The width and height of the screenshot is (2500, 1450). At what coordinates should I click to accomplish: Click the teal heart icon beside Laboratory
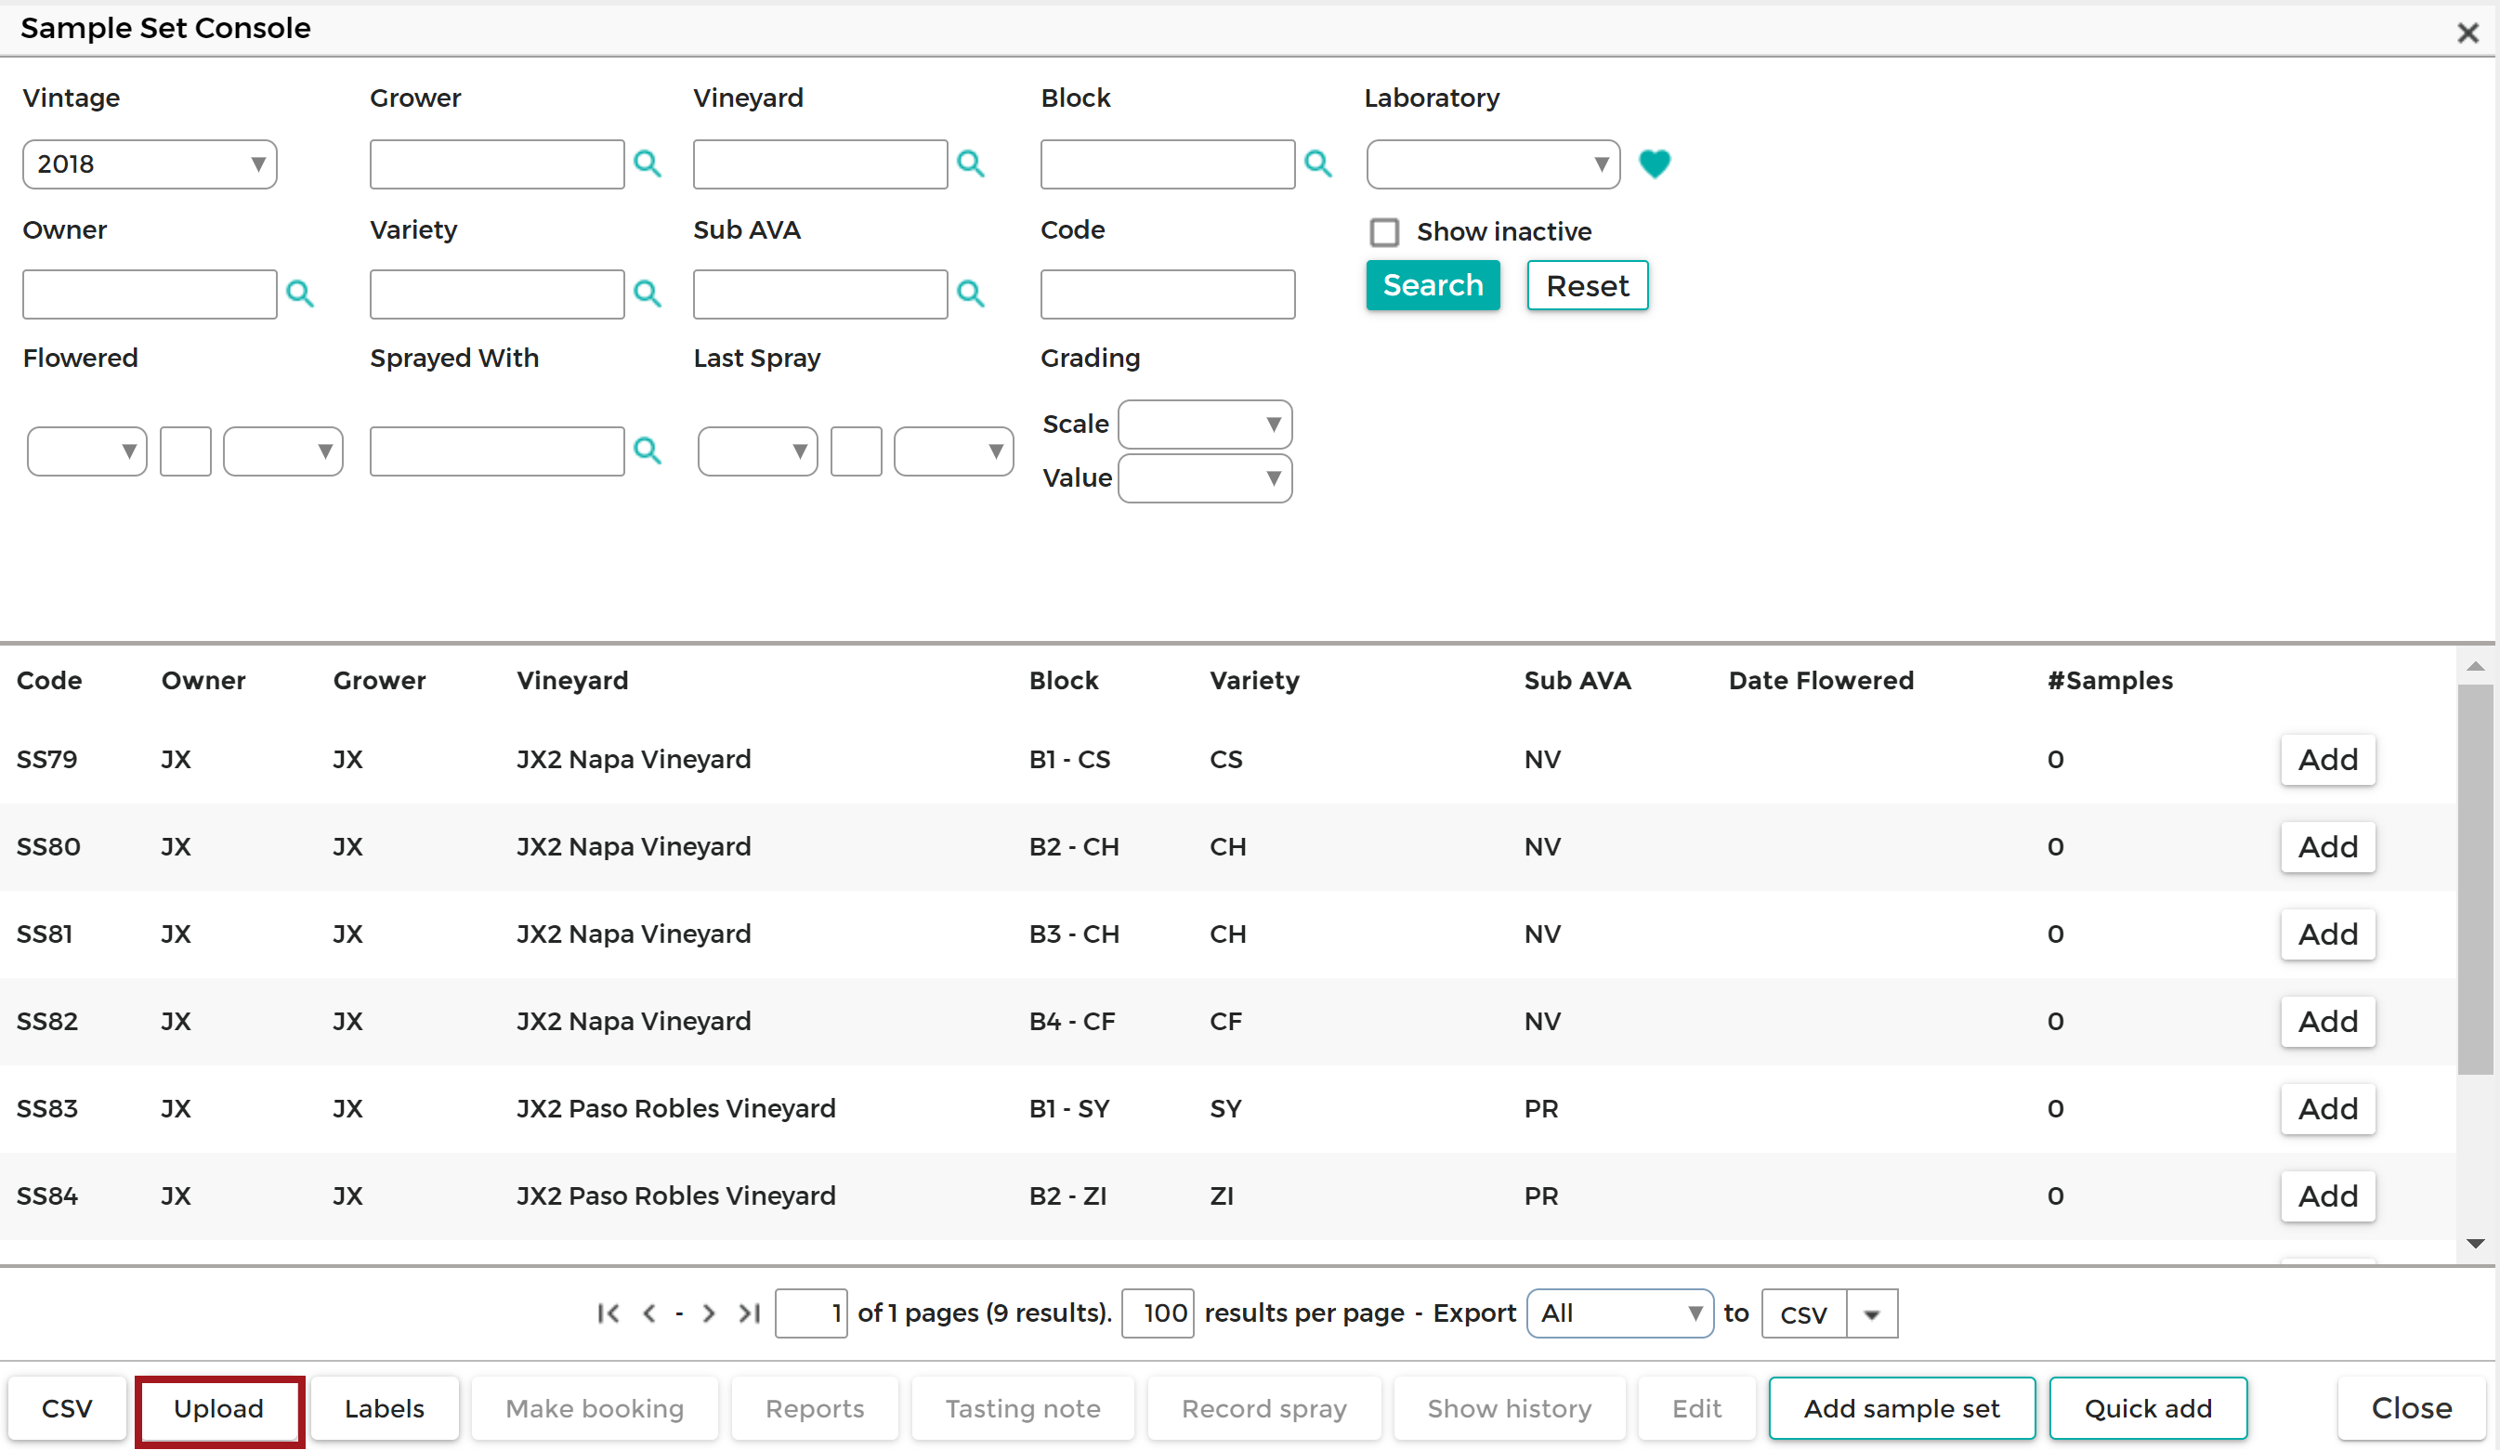1654,163
